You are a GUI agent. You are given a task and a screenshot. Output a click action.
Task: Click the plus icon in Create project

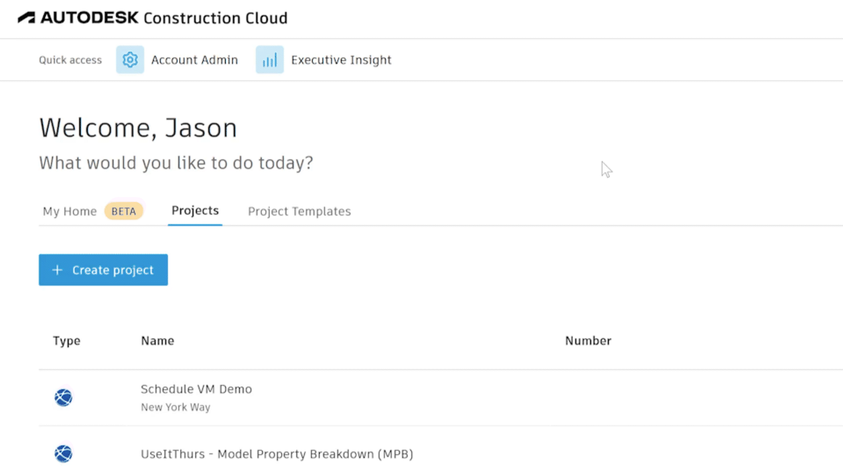(58, 270)
